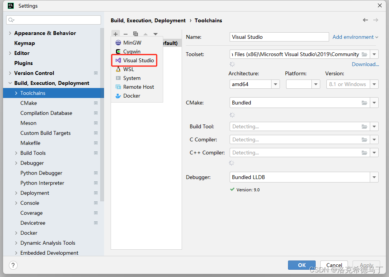Click the search magnifier icon in settings

[x=11, y=20]
